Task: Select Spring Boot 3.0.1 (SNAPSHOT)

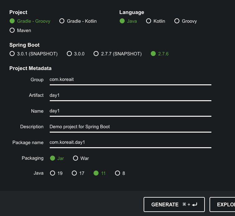Action: point(34,54)
